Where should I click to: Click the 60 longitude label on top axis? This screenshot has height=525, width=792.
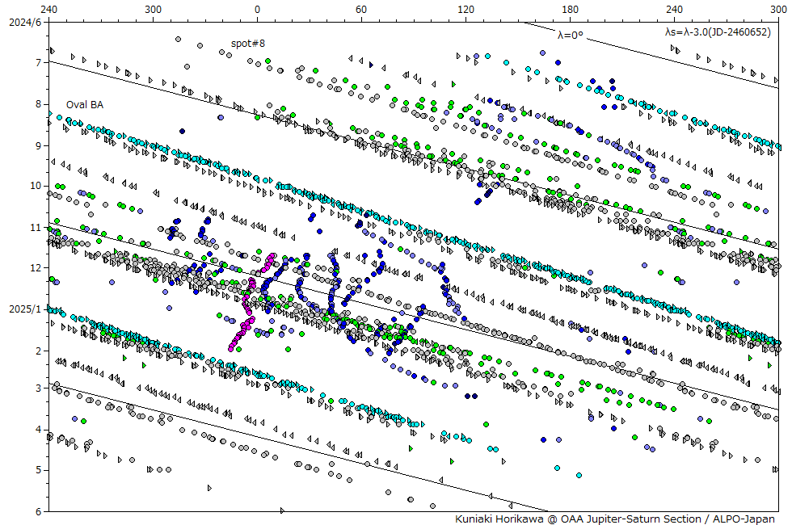coord(361,8)
